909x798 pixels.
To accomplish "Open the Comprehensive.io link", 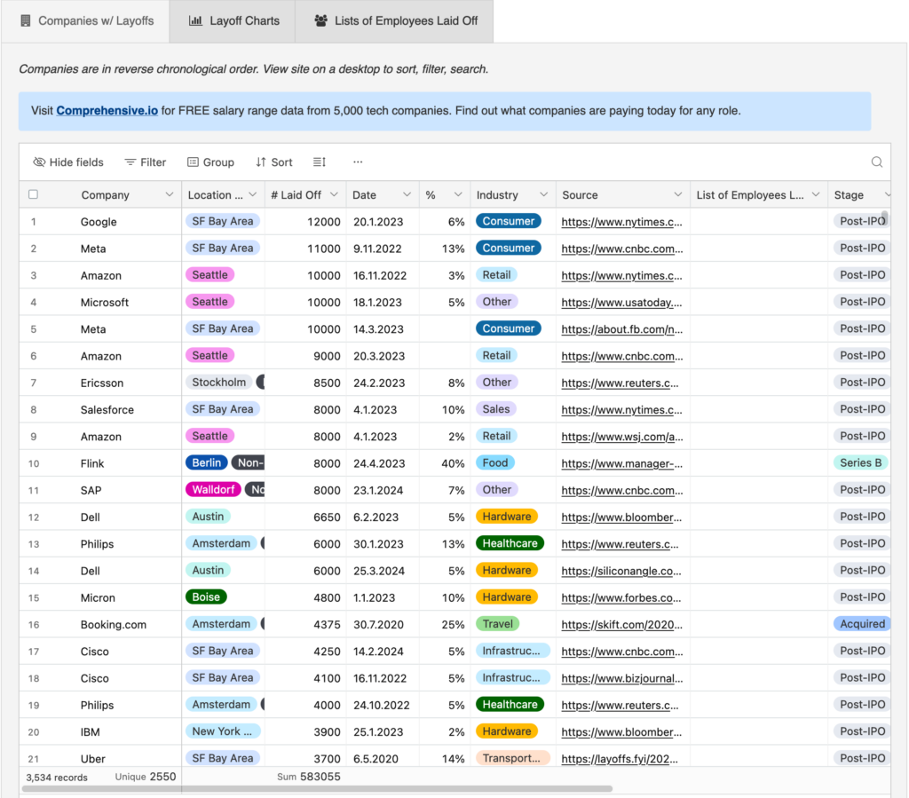I will 107,111.
